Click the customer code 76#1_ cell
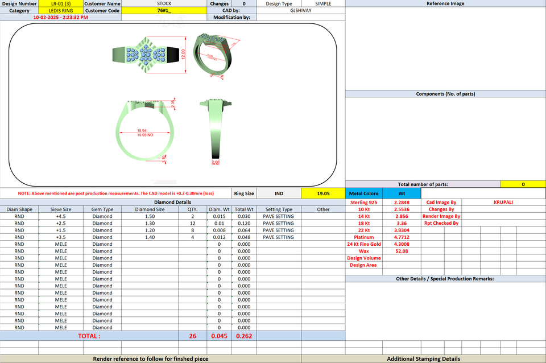This screenshot has width=546, height=363. [164, 10]
